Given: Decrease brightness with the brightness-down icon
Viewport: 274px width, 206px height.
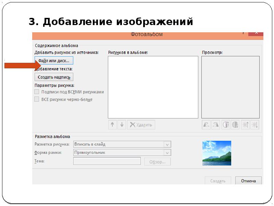Looking at the screenshot, I should pyautogui.click(x=255, y=125).
